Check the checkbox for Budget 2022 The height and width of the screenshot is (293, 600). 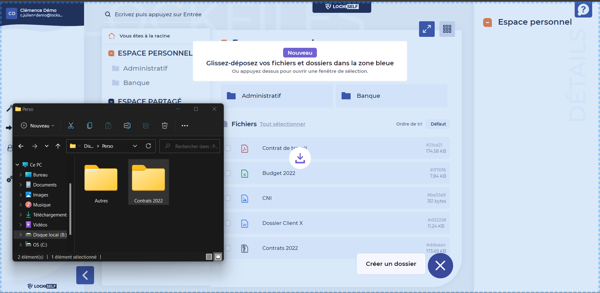pyautogui.click(x=228, y=173)
